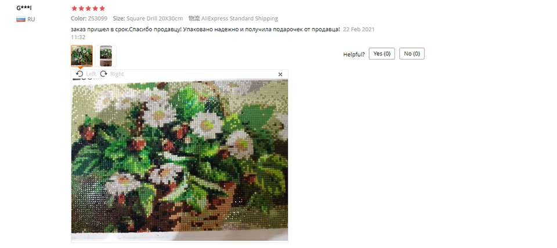Click the rotate Right arrow icon

point(103,73)
